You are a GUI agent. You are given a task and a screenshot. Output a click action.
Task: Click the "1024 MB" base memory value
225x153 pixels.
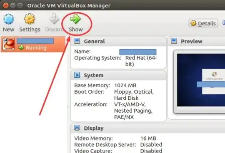pyautogui.click(x=125, y=86)
